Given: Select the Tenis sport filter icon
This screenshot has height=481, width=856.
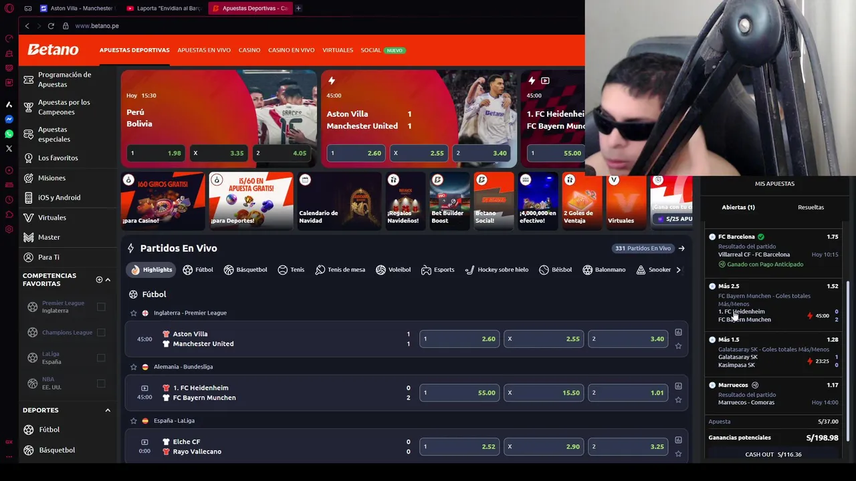Looking at the screenshot, I should coord(282,270).
